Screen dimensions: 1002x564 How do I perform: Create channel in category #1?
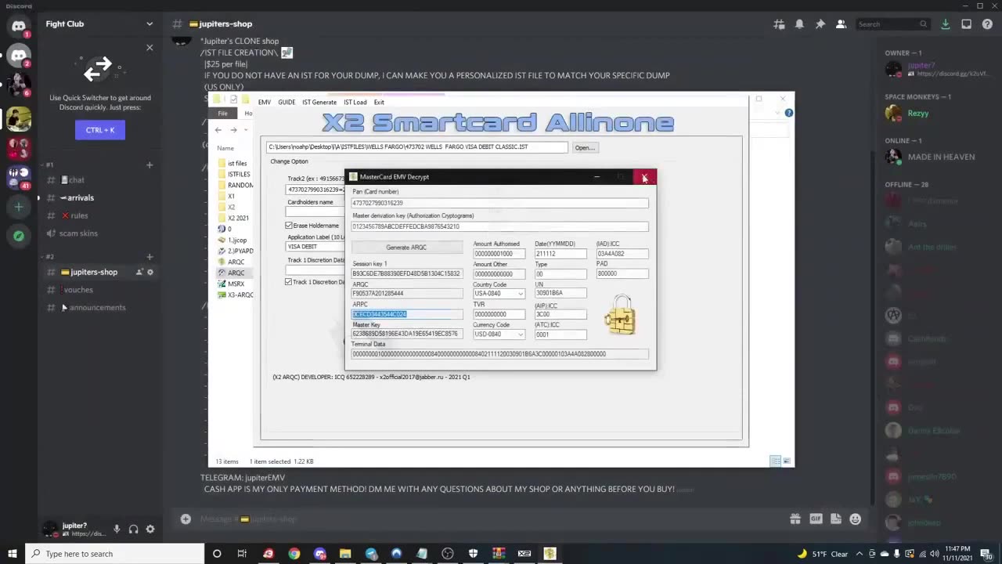(150, 165)
